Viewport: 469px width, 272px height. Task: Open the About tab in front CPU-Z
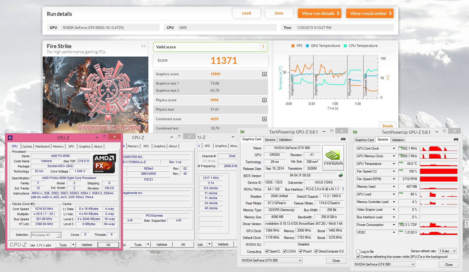tap(98, 146)
